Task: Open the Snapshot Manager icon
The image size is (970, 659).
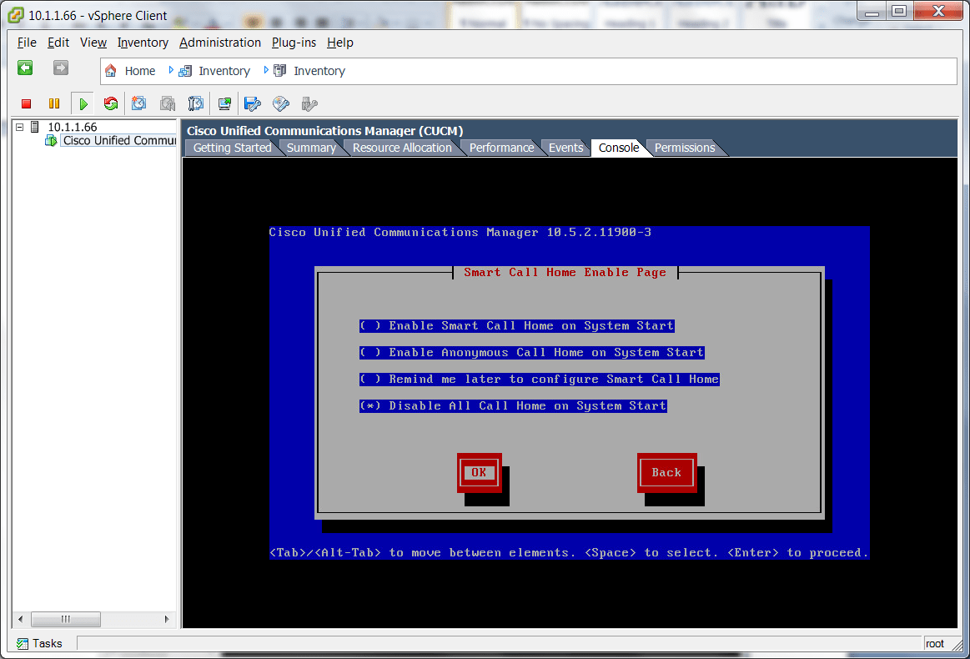Action: point(195,104)
